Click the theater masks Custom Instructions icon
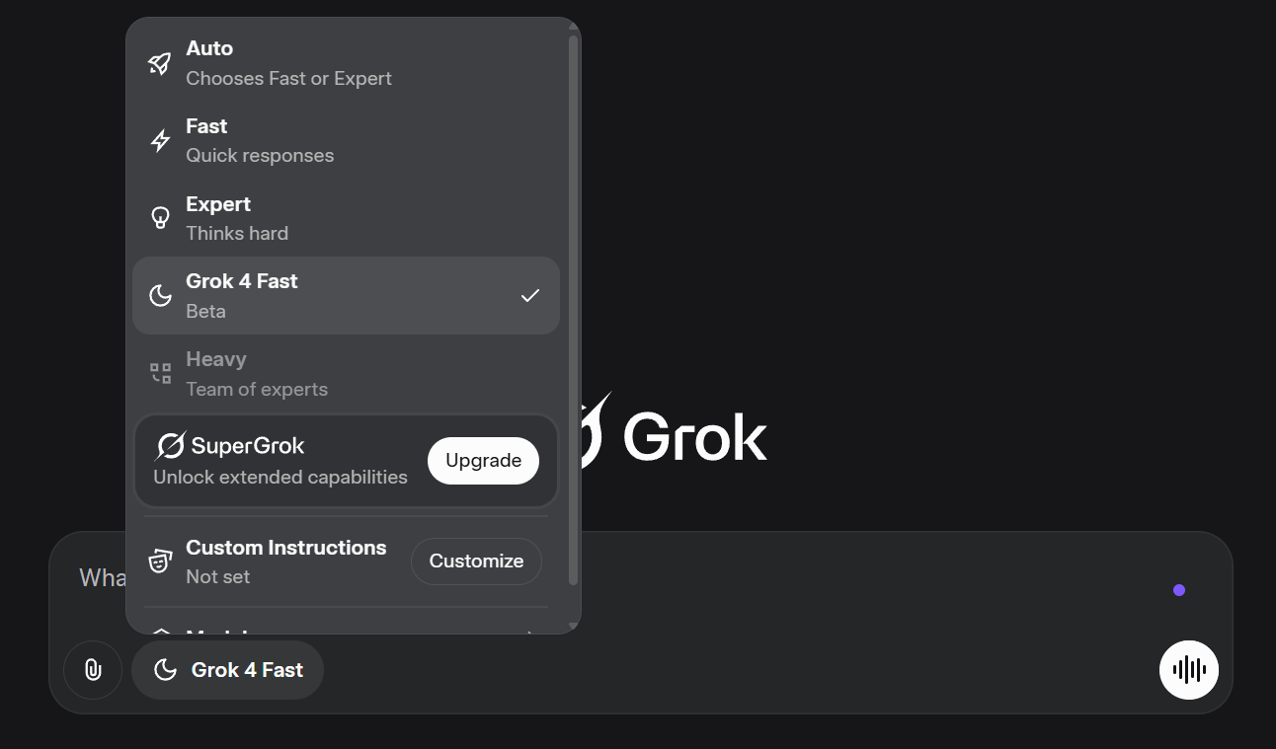The height and width of the screenshot is (749, 1276). point(160,562)
